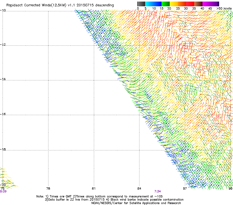233x205 pixels.
Task: Click the '-10' latitude axis label
Action: 3,10
